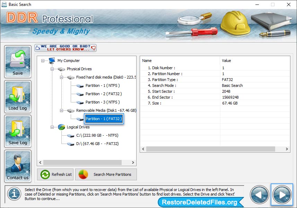
Task: Click the Save Log folder button
Action: pos(18,131)
